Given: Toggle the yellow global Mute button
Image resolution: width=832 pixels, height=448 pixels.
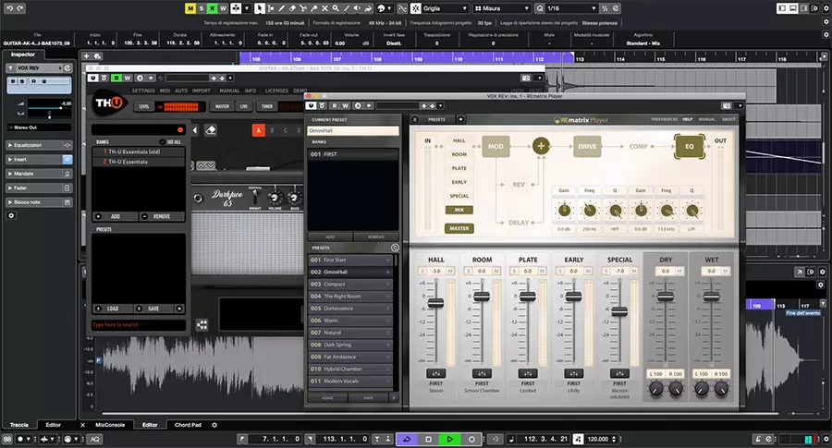Looking at the screenshot, I should click(x=190, y=7).
